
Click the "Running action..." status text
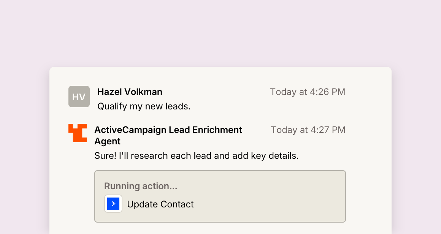coord(141,186)
